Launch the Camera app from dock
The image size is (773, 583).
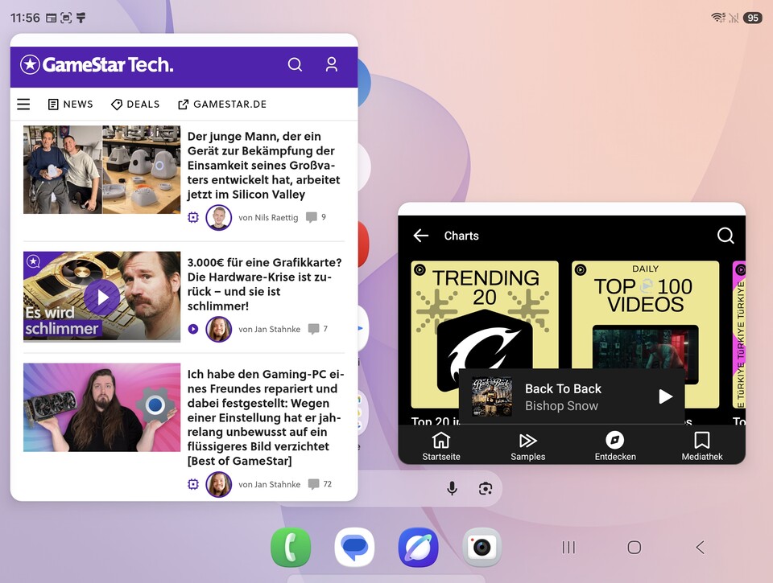point(482,547)
